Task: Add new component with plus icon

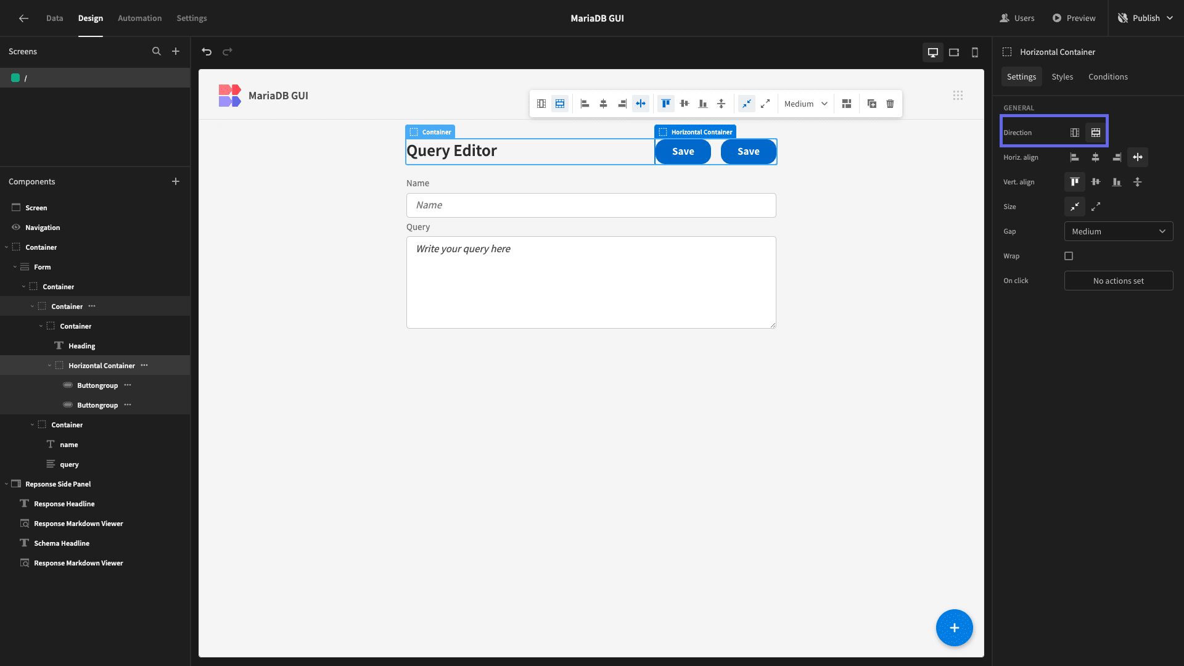Action: (x=176, y=181)
